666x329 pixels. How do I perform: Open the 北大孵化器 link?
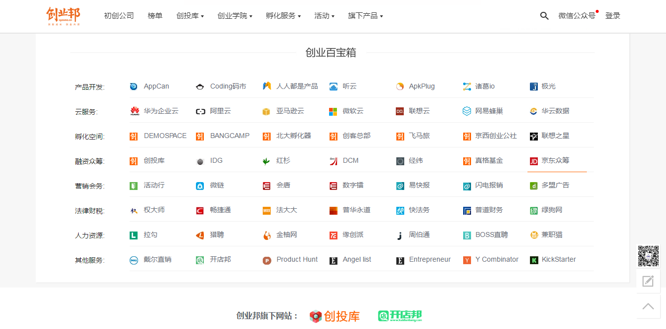(x=293, y=136)
